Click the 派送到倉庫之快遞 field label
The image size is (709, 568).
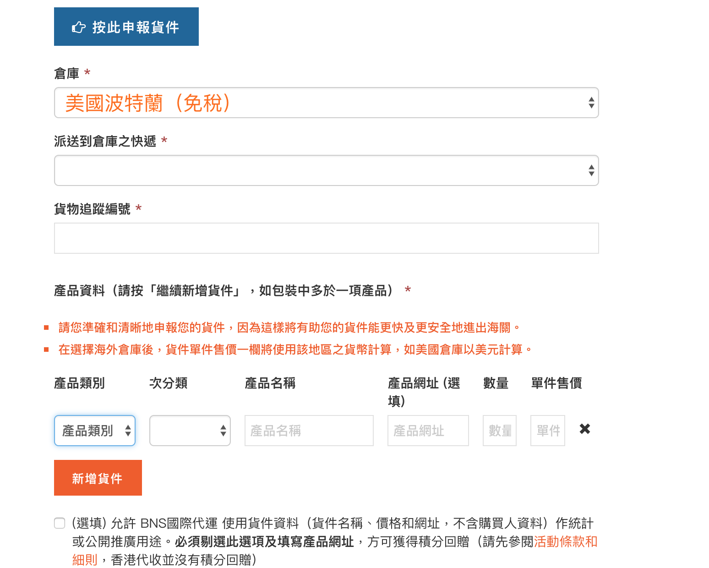click(x=105, y=141)
